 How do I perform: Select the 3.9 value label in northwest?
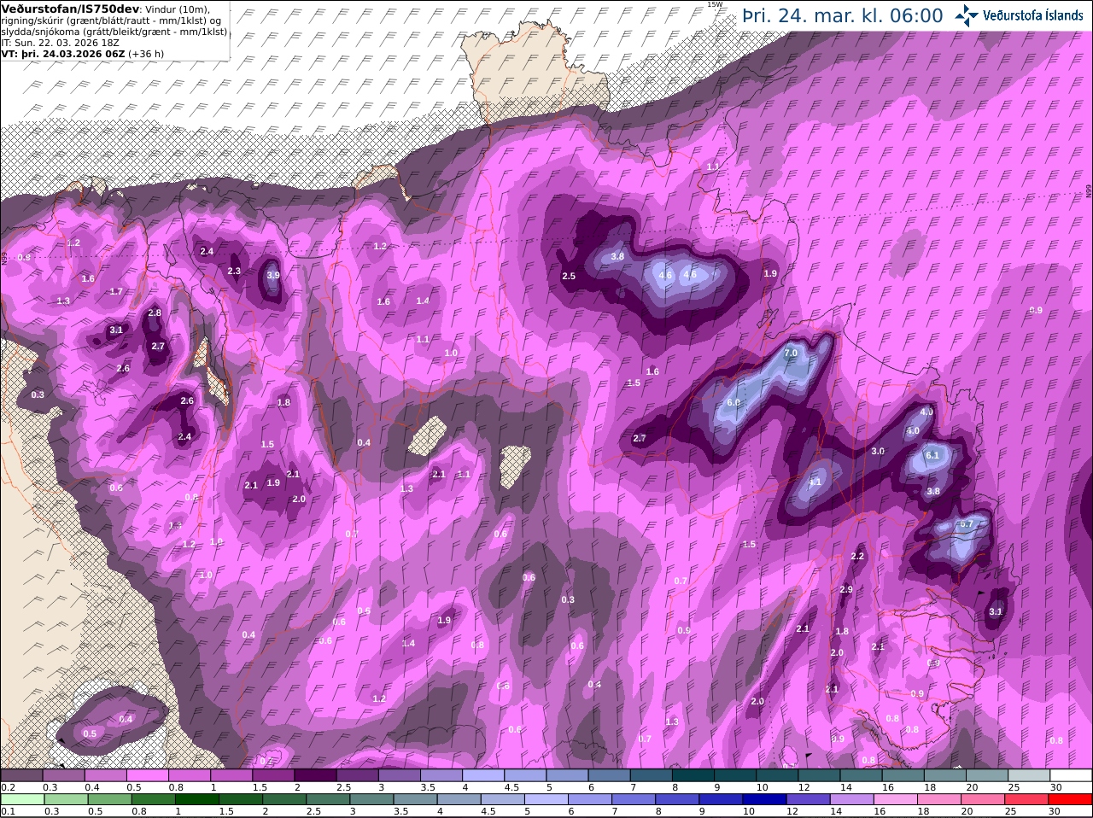point(273,275)
